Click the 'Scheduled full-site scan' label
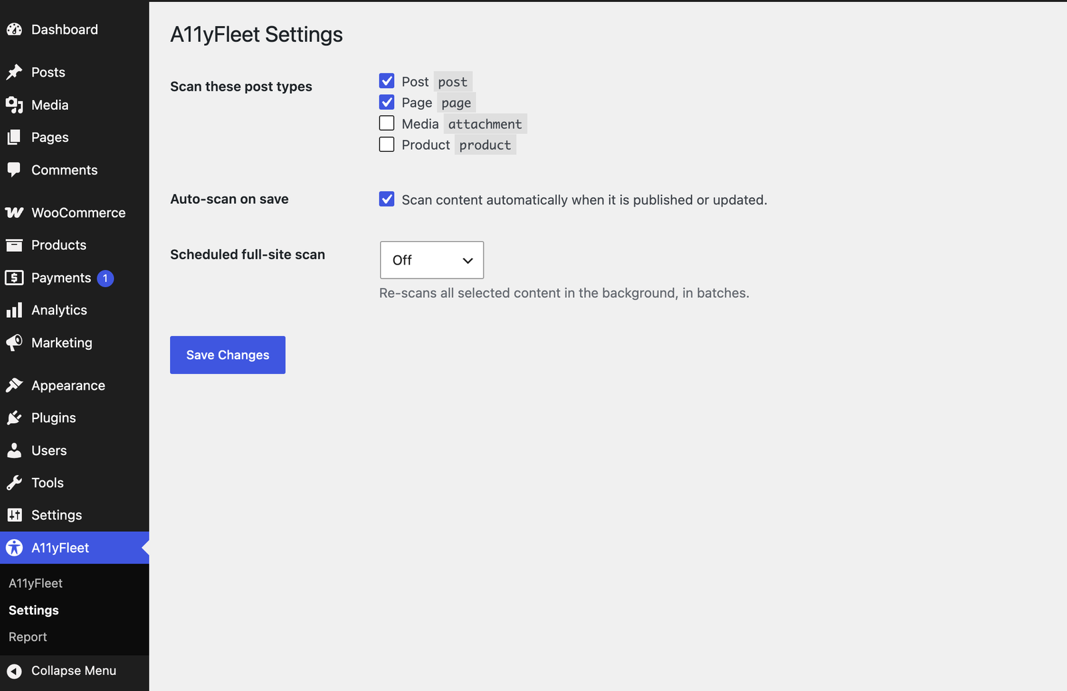1067x691 pixels. [x=247, y=255]
